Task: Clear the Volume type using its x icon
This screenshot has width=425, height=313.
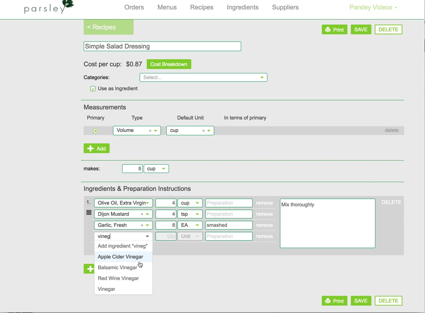Action: coord(150,130)
